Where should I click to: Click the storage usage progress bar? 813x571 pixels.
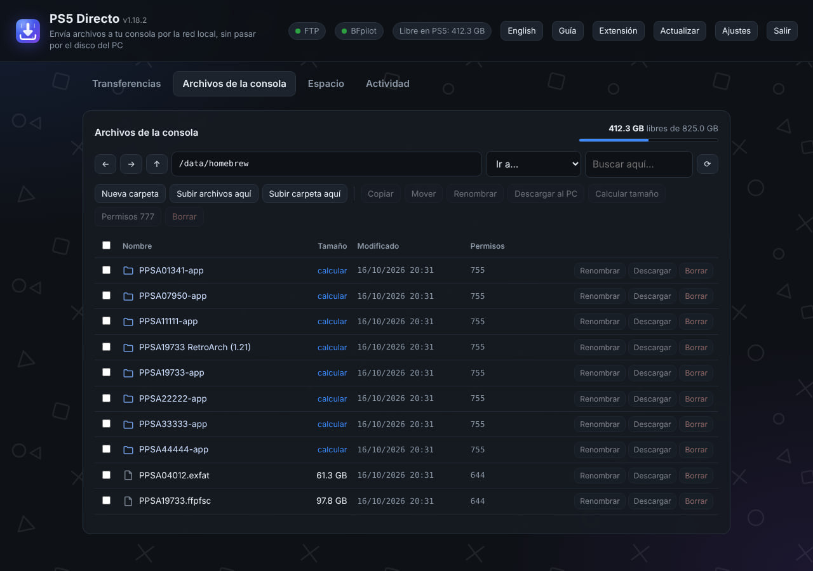pyautogui.click(x=648, y=140)
